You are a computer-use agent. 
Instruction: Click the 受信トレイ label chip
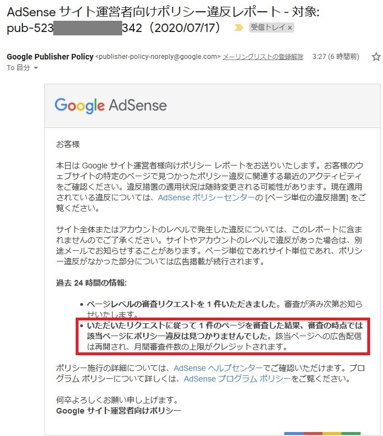click(271, 27)
